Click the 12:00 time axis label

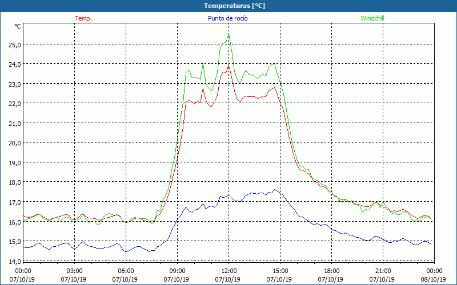pos(229,271)
